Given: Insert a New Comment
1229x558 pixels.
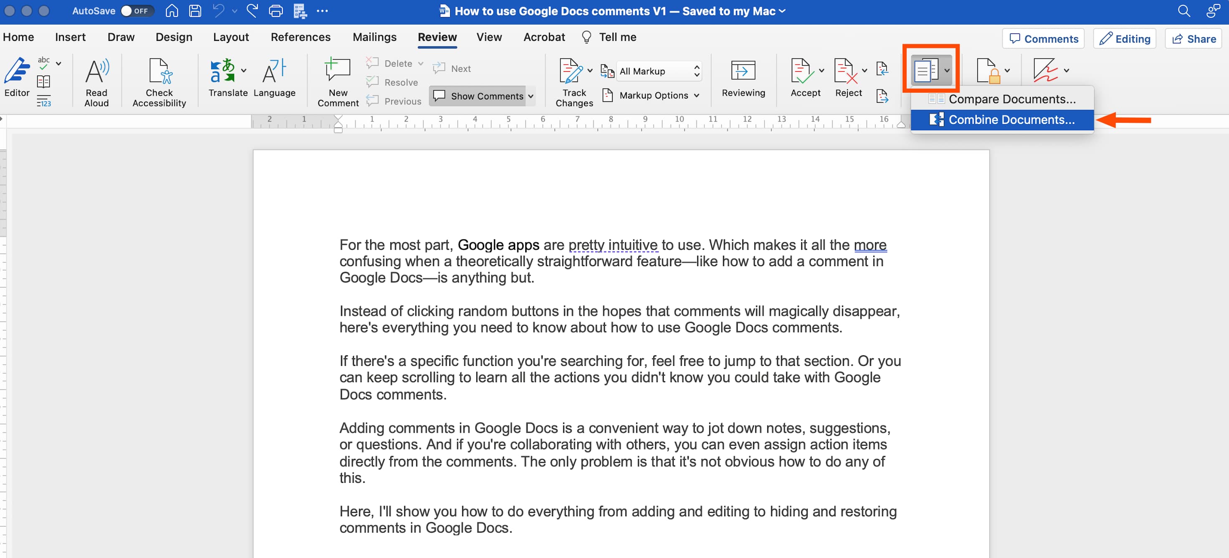Looking at the screenshot, I should [x=338, y=82].
